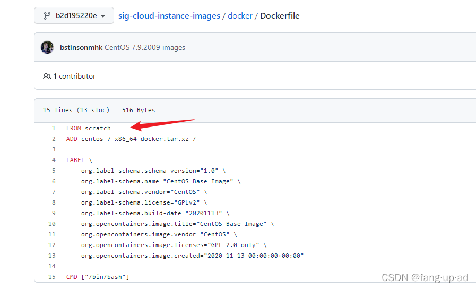Click the license="GPLv2" line
The height and width of the screenshot is (288, 476).
pos(144,202)
